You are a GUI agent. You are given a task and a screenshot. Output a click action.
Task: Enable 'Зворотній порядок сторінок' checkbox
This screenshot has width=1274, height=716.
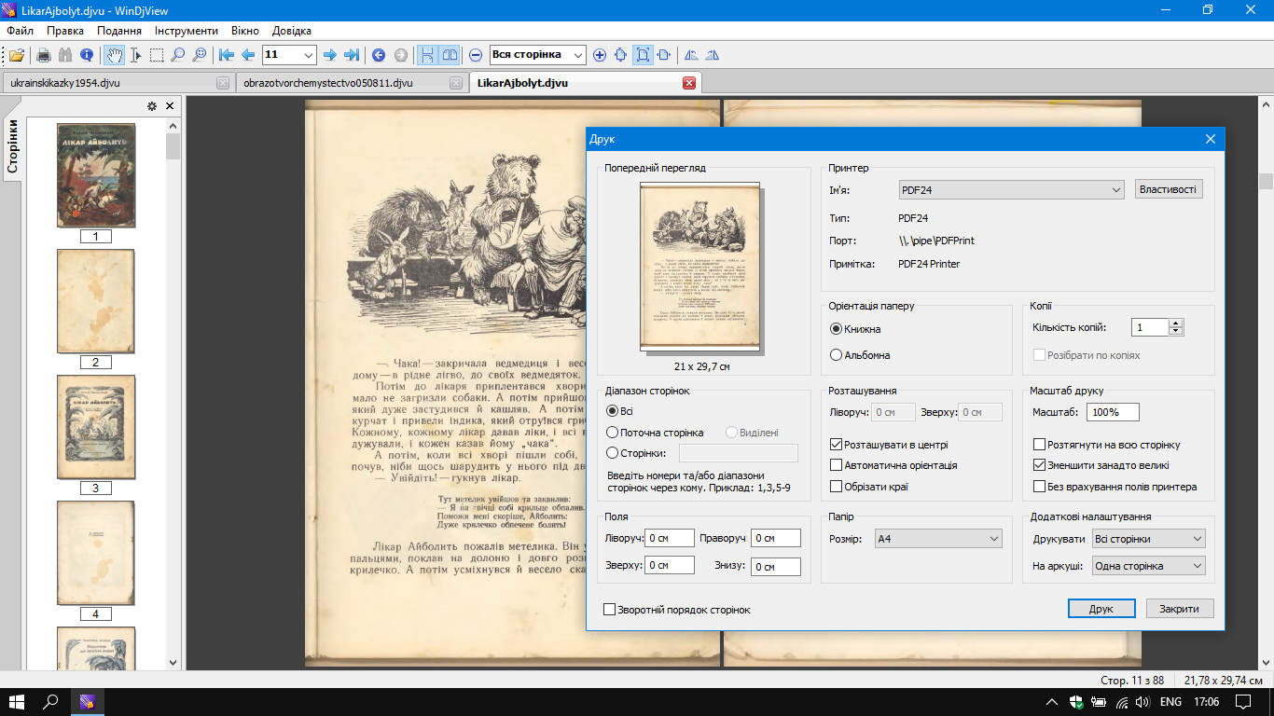[x=610, y=610]
